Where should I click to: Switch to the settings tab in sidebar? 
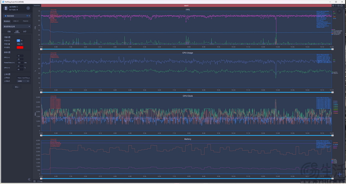pyautogui.click(x=17, y=31)
